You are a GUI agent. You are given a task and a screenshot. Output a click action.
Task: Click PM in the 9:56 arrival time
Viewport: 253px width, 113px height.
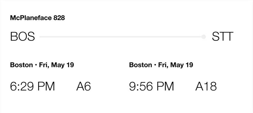[165, 86]
